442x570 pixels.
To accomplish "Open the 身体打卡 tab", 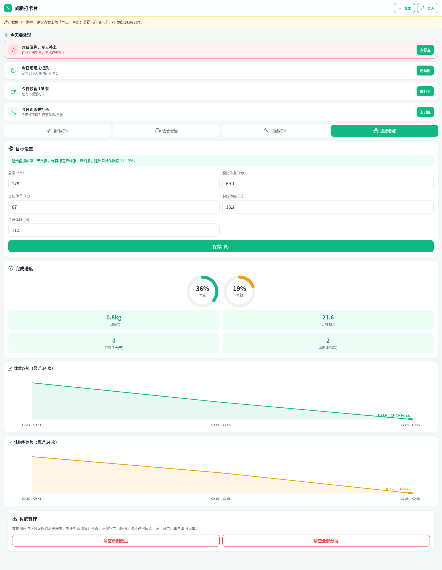I will [57, 131].
